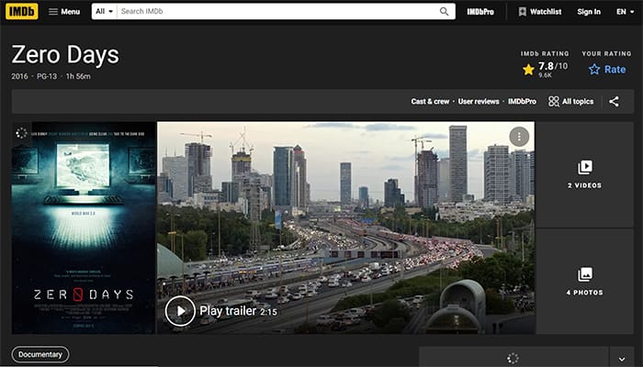Open the hamburger Menu
The image size is (643, 367).
[64, 11]
